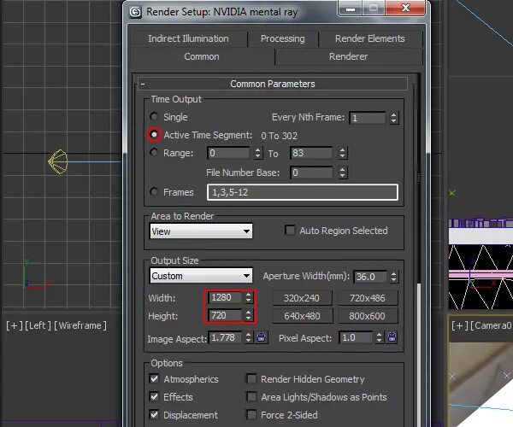The height and width of the screenshot is (427, 513).
Task: Choose the 800x600 preset button
Action: (368, 316)
